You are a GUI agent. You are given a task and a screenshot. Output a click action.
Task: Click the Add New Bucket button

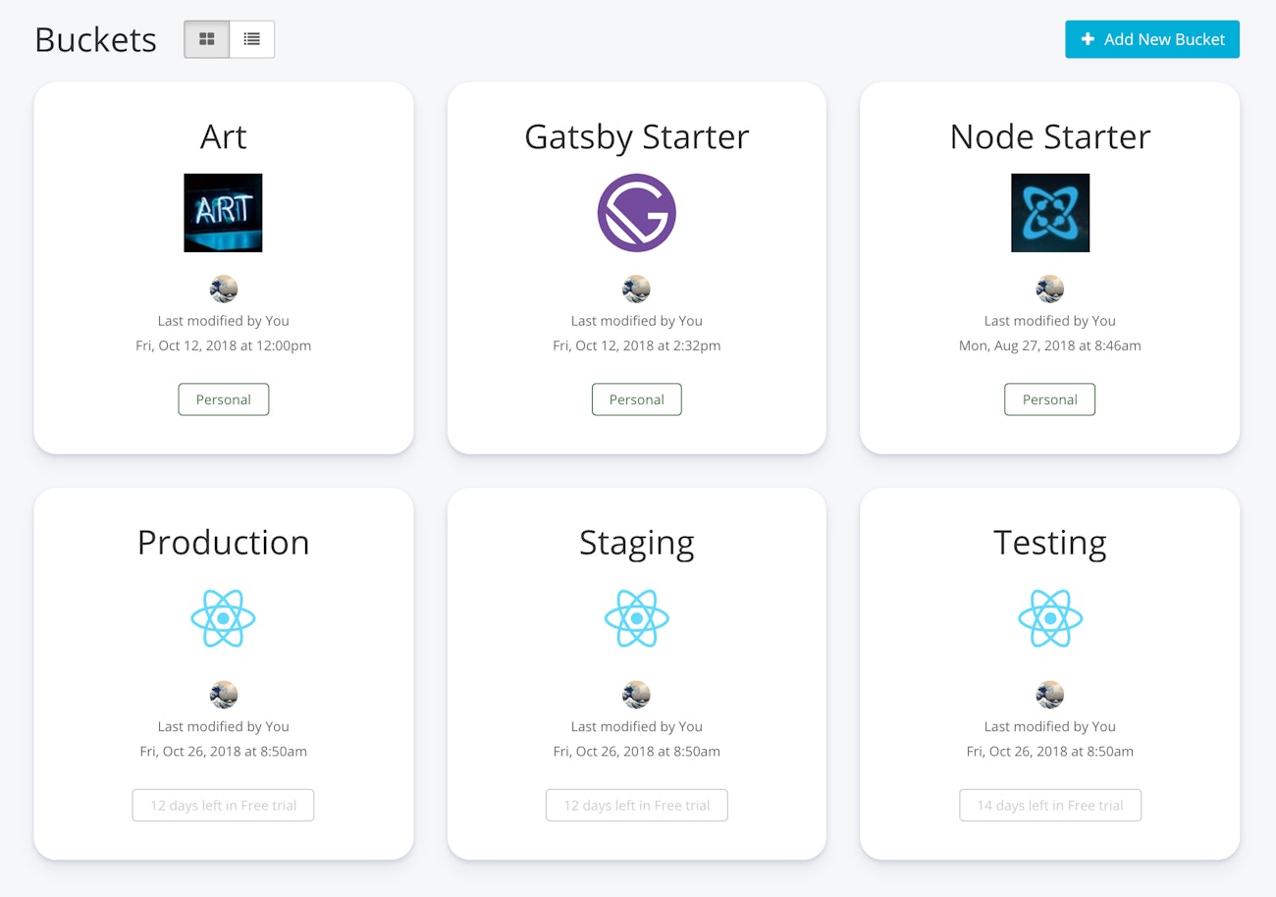pos(1151,39)
